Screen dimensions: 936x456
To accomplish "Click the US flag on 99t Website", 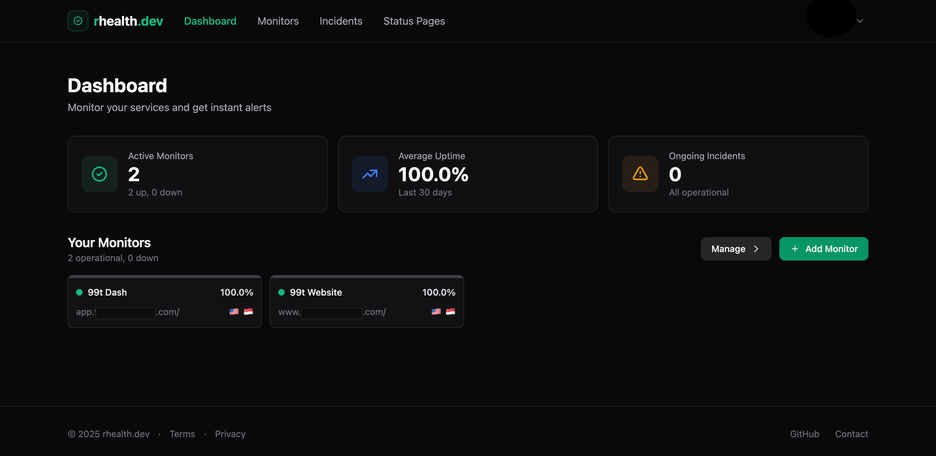I will tap(436, 311).
